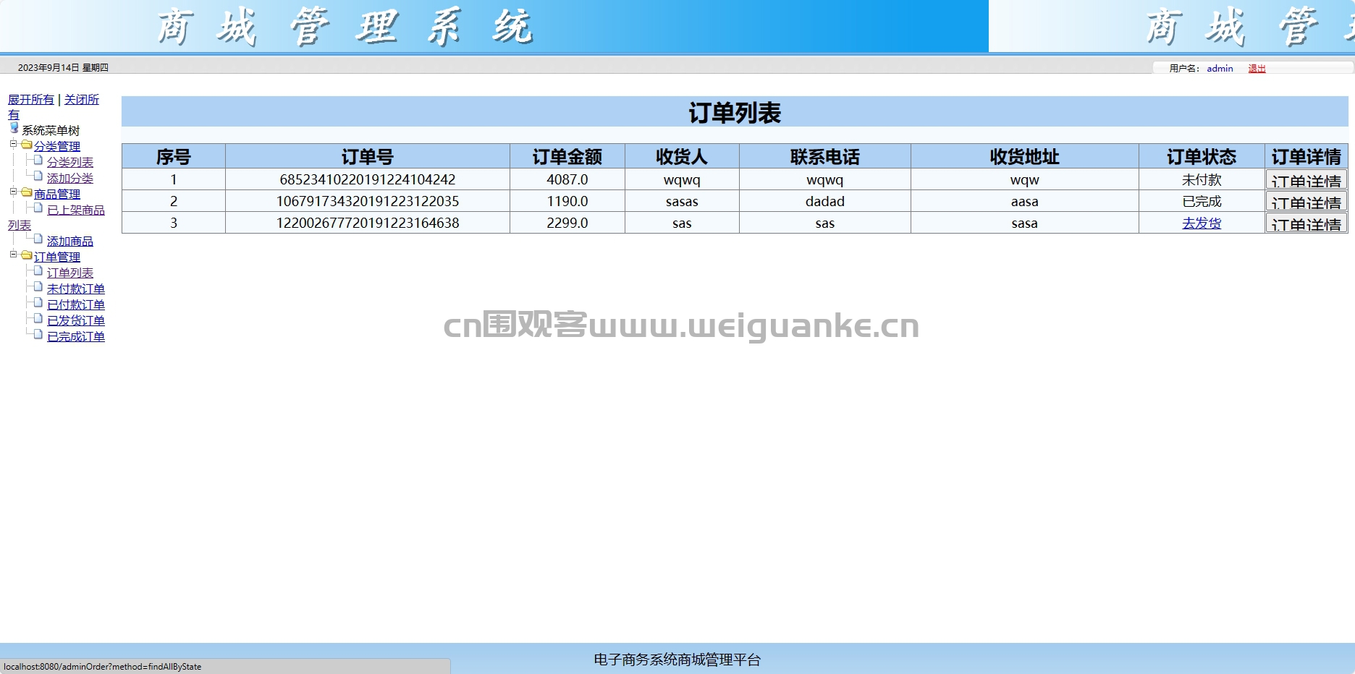Click the footer text 电子商务系统商城管理平台
This screenshot has height=674, width=1355.
tap(677, 660)
